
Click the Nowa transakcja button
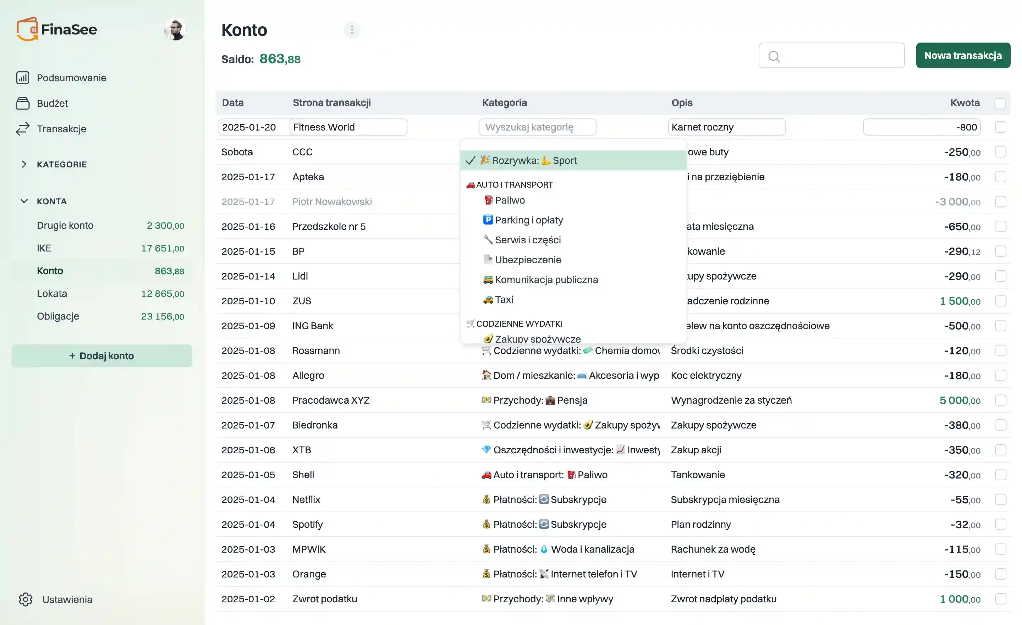coord(963,56)
